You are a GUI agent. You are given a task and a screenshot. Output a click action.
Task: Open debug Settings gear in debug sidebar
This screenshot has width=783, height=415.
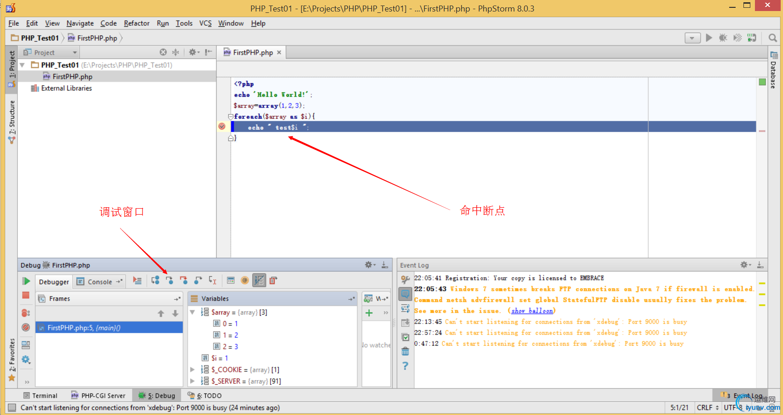26,359
